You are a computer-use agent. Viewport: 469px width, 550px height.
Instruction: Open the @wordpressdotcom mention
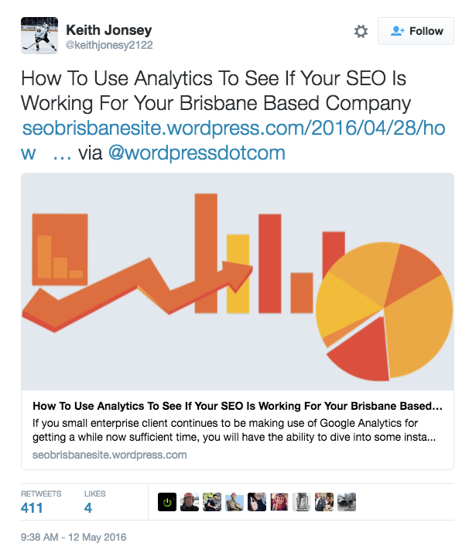click(197, 153)
